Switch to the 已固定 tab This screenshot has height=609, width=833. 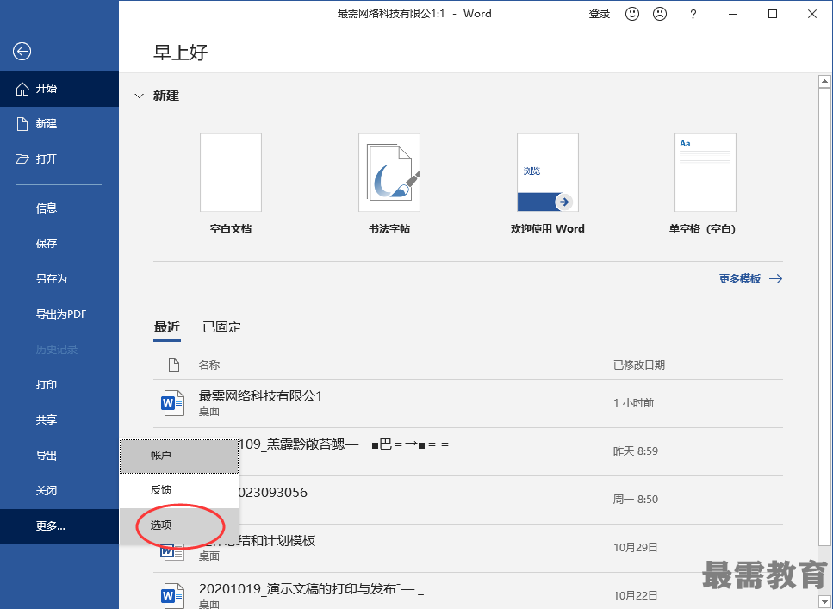[222, 327]
